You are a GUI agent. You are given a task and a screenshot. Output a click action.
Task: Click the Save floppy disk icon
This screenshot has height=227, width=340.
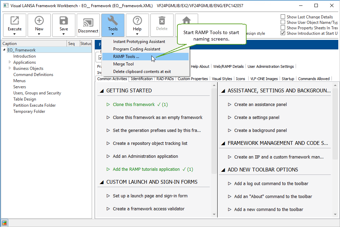pyautogui.click(x=64, y=21)
